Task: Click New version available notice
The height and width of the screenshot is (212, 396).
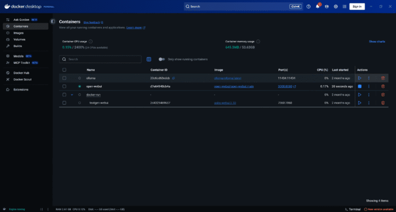Action: 379,209
